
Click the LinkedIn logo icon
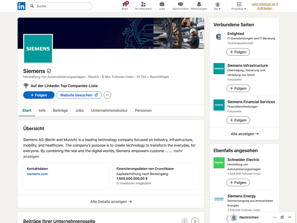tap(22, 6)
